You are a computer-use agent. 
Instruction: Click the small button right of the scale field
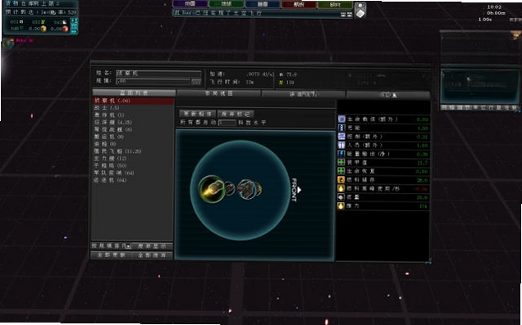[x=196, y=81]
